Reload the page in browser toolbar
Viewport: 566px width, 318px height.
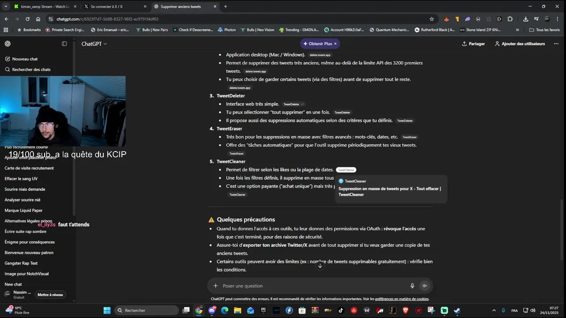27,19
